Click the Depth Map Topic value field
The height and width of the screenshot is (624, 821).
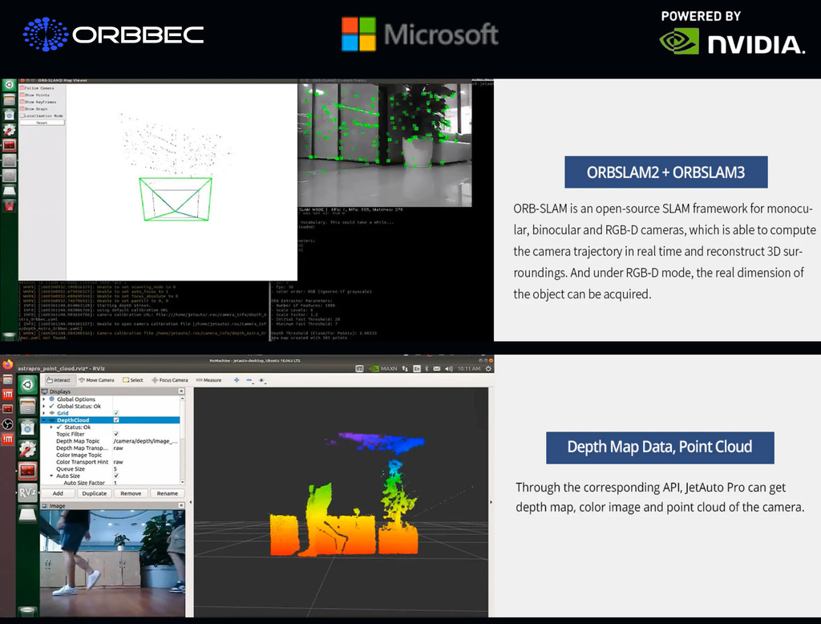(x=146, y=441)
